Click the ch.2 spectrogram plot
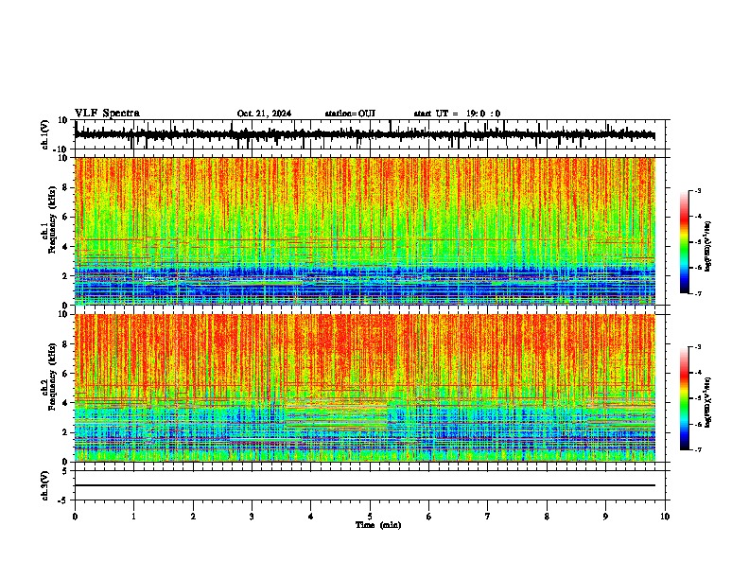Viewport: 749px width, 579px height. (x=365, y=388)
